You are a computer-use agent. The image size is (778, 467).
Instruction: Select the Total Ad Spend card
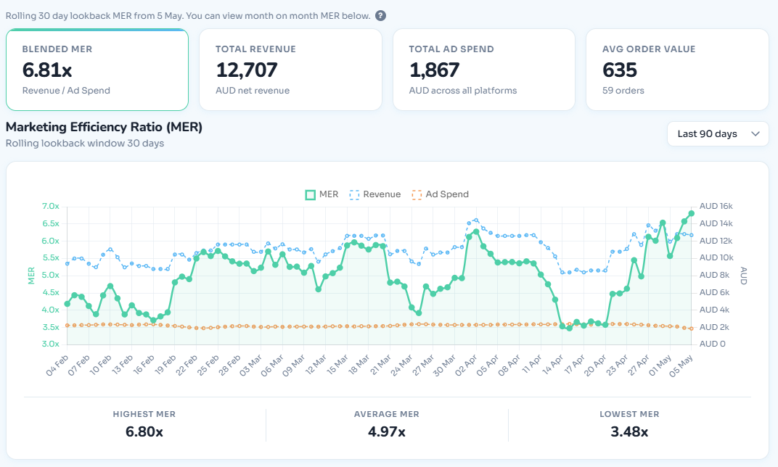tap(484, 70)
